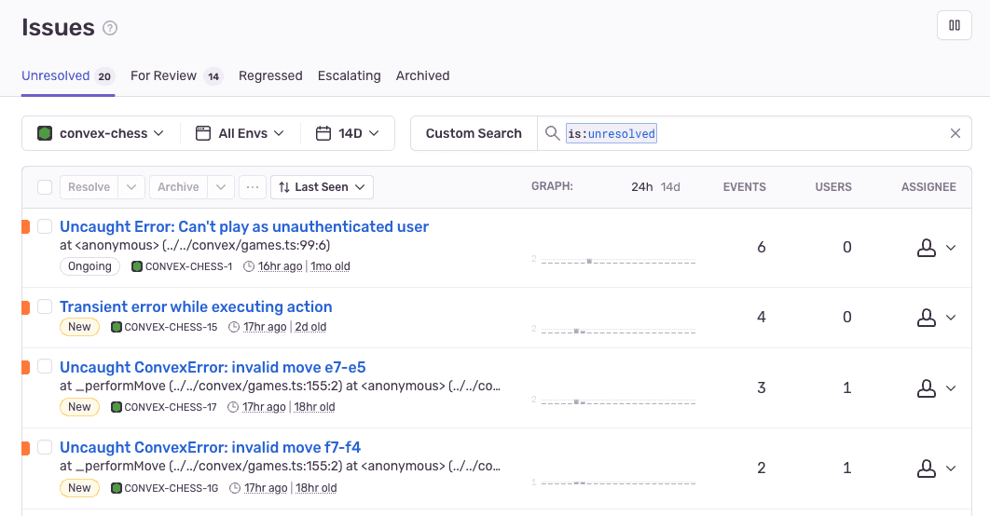This screenshot has width=990, height=516.
Task: Click the is:unresolved search token
Action: tap(612, 133)
